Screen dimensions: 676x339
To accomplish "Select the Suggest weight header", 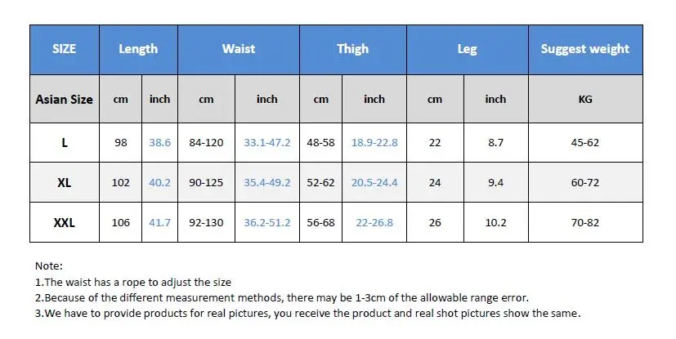I will [x=585, y=50].
